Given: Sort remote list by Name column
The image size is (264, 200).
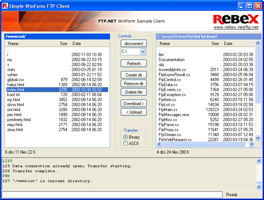Looking at the screenshot, I should [x=26, y=44].
